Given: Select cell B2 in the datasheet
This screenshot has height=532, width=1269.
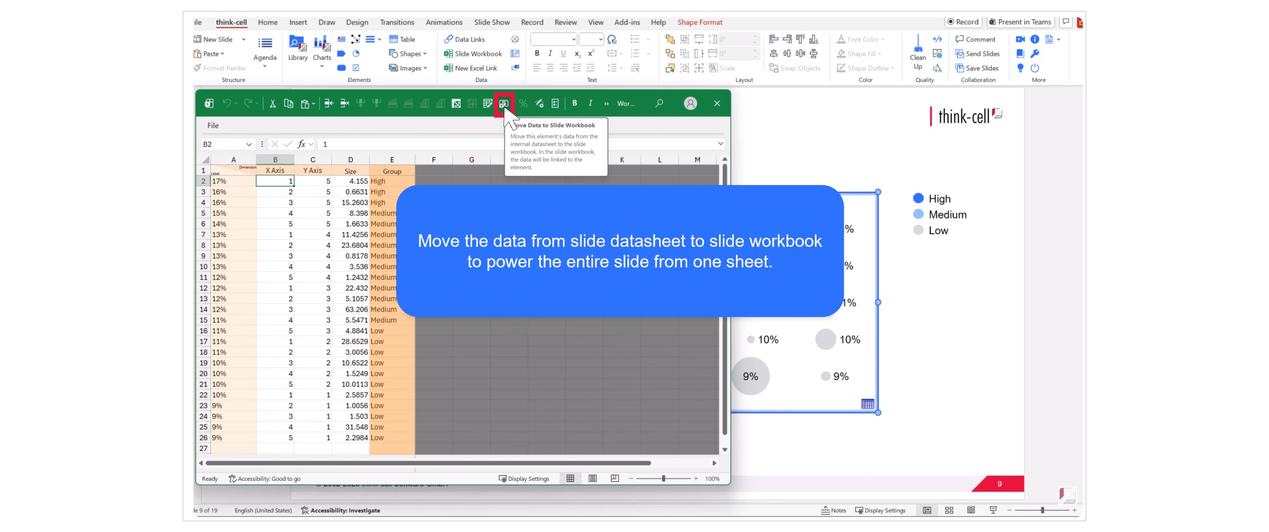Looking at the screenshot, I should point(275,181).
